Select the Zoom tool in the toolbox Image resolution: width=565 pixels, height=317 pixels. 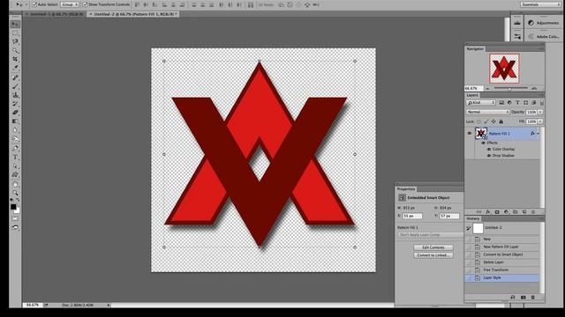(x=15, y=193)
